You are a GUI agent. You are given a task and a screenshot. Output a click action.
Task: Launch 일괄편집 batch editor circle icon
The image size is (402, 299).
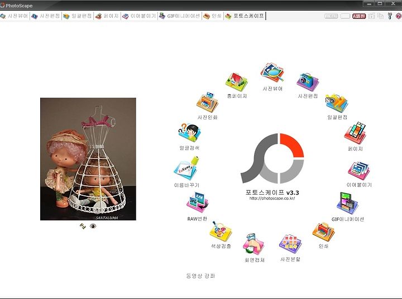[337, 103]
